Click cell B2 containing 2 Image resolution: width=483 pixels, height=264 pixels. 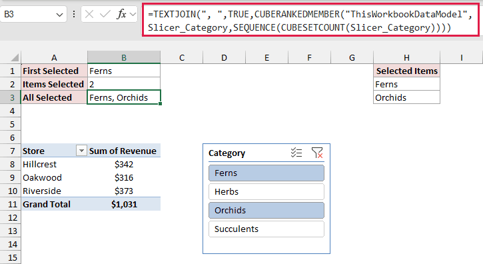[124, 84]
